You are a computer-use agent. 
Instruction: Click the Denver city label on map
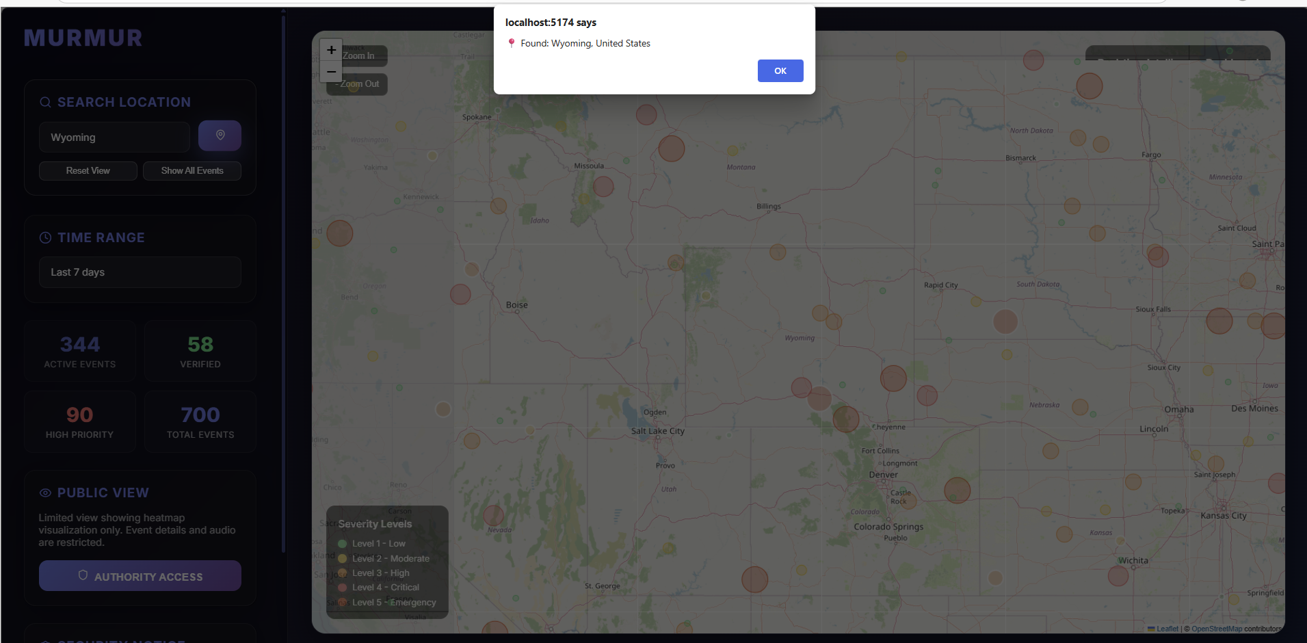(x=883, y=475)
